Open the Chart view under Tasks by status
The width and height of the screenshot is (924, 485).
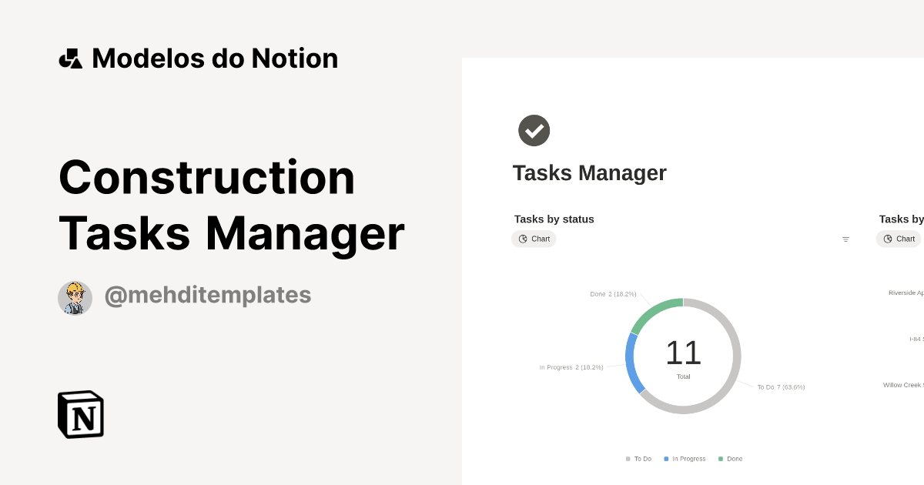click(x=534, y=239)
